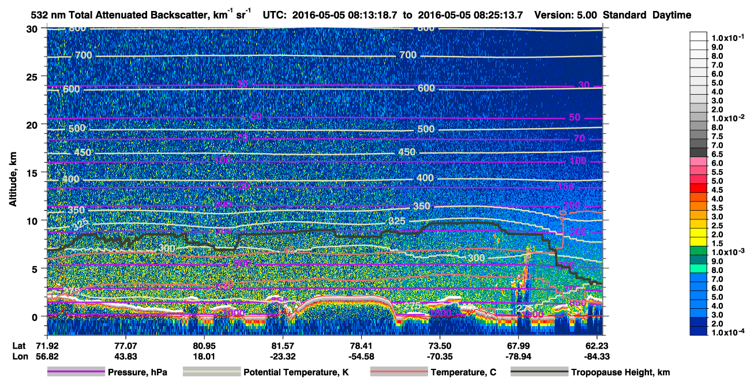
Task: Select the 1.0x10-1 white colorbar cell
Action: click(x=699, y=35)
